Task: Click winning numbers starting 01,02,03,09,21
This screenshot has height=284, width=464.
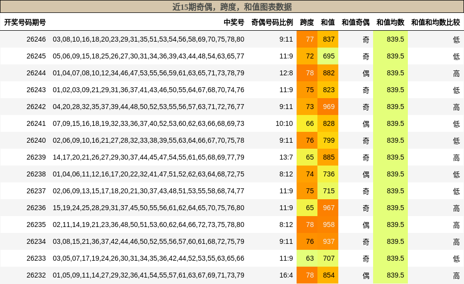Action: pyautogui.click(x=149, y=90)
